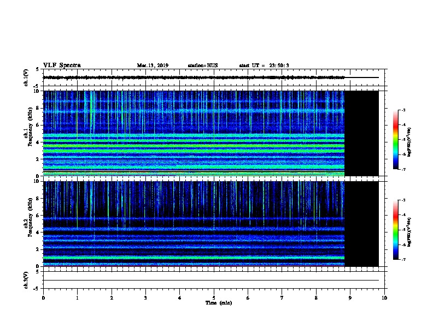This screenshot has width=433, height=334.
Task: Click the ch.1 colorbar log PSD unit label
Action: pyautogui.click(x=409, y=142)
